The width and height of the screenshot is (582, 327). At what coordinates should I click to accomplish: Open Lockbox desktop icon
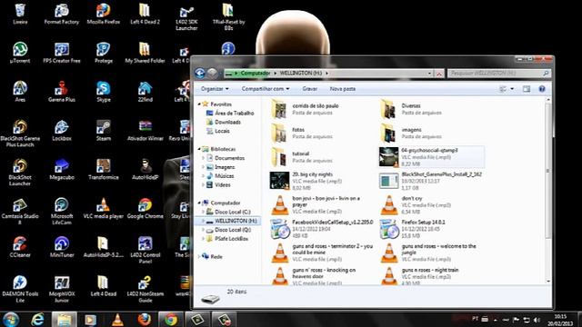[62, 131]
